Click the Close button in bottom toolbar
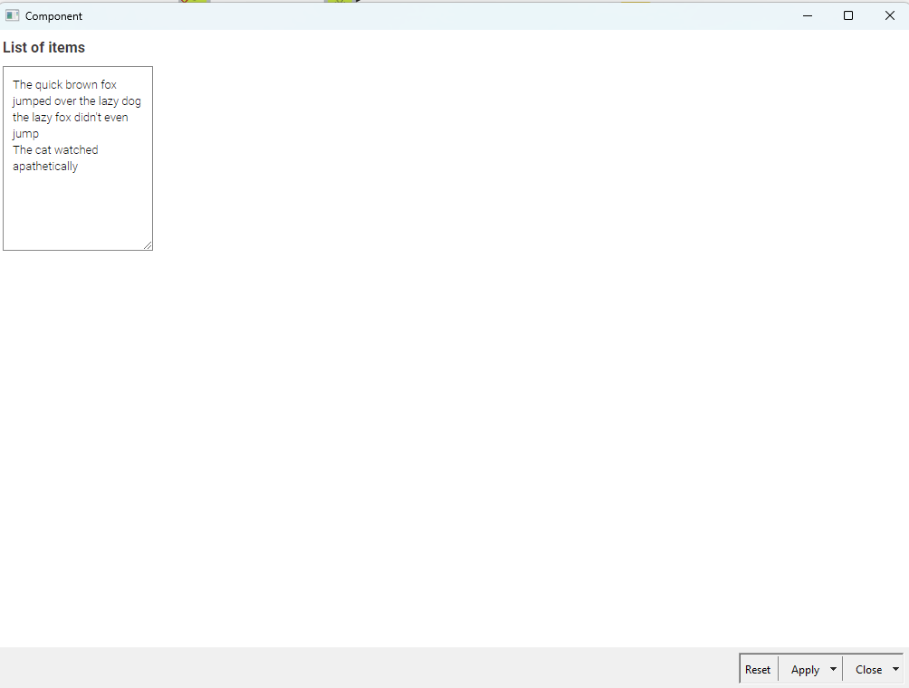This screenshot has height=688, width=909. [868, 670]
